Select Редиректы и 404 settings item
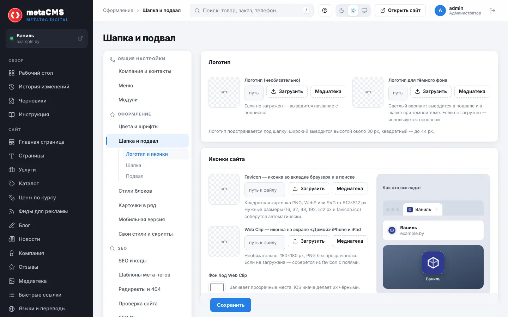508x317 pixels. point(147,289)
